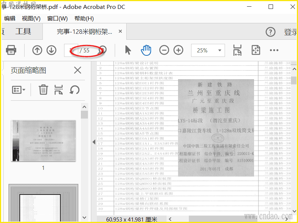This screenshot has height=223, width=298.
Task: Click document vertical scrollbar up arrow
Action: (294, 69)
